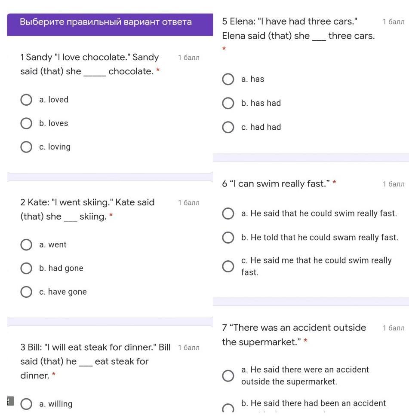Pick "He said me that he could swim" option

click(x=228, y=266)
